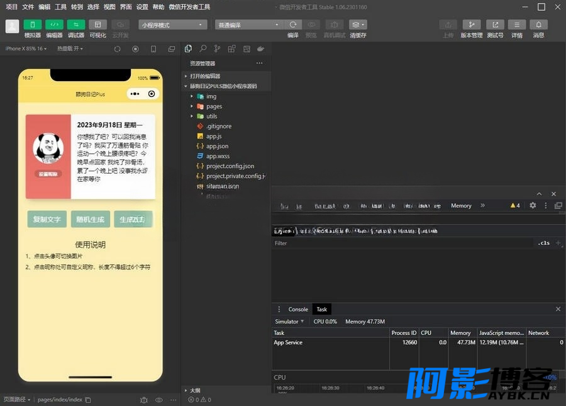Toggle the 模拟器 simulator panel button
566x406 pixels.
[33, 25]
